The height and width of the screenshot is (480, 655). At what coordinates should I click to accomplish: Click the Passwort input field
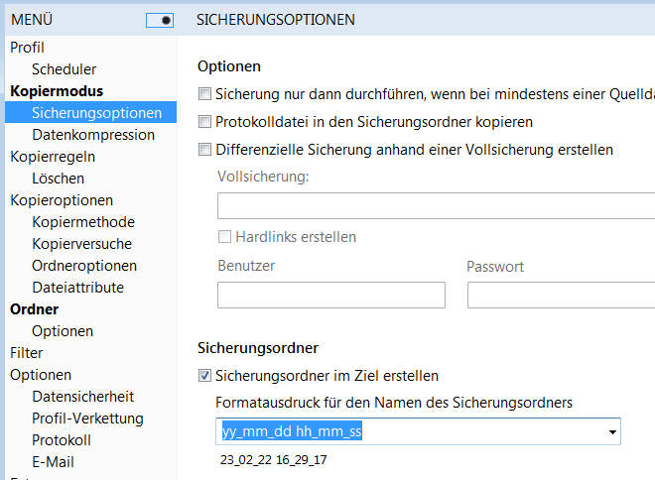[x=561, y=295]
